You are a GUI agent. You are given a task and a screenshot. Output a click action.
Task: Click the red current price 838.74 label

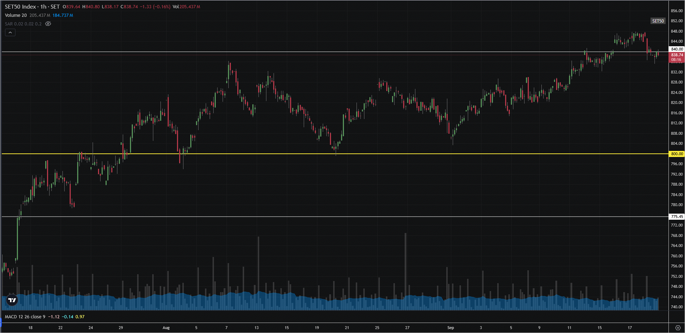(677, 55)
